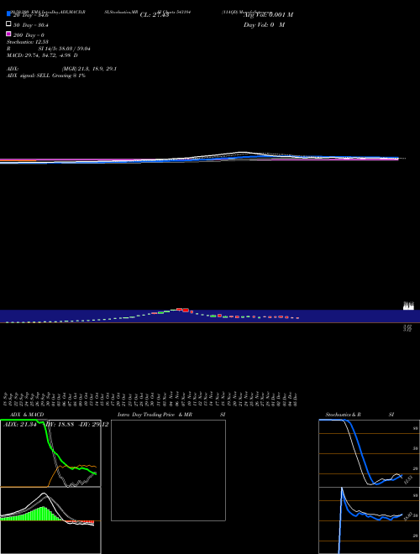This screenshot has width=420, height=554.
Task: Select the '200 Day = 0' legend text
Action: click(x=29, y=35)
